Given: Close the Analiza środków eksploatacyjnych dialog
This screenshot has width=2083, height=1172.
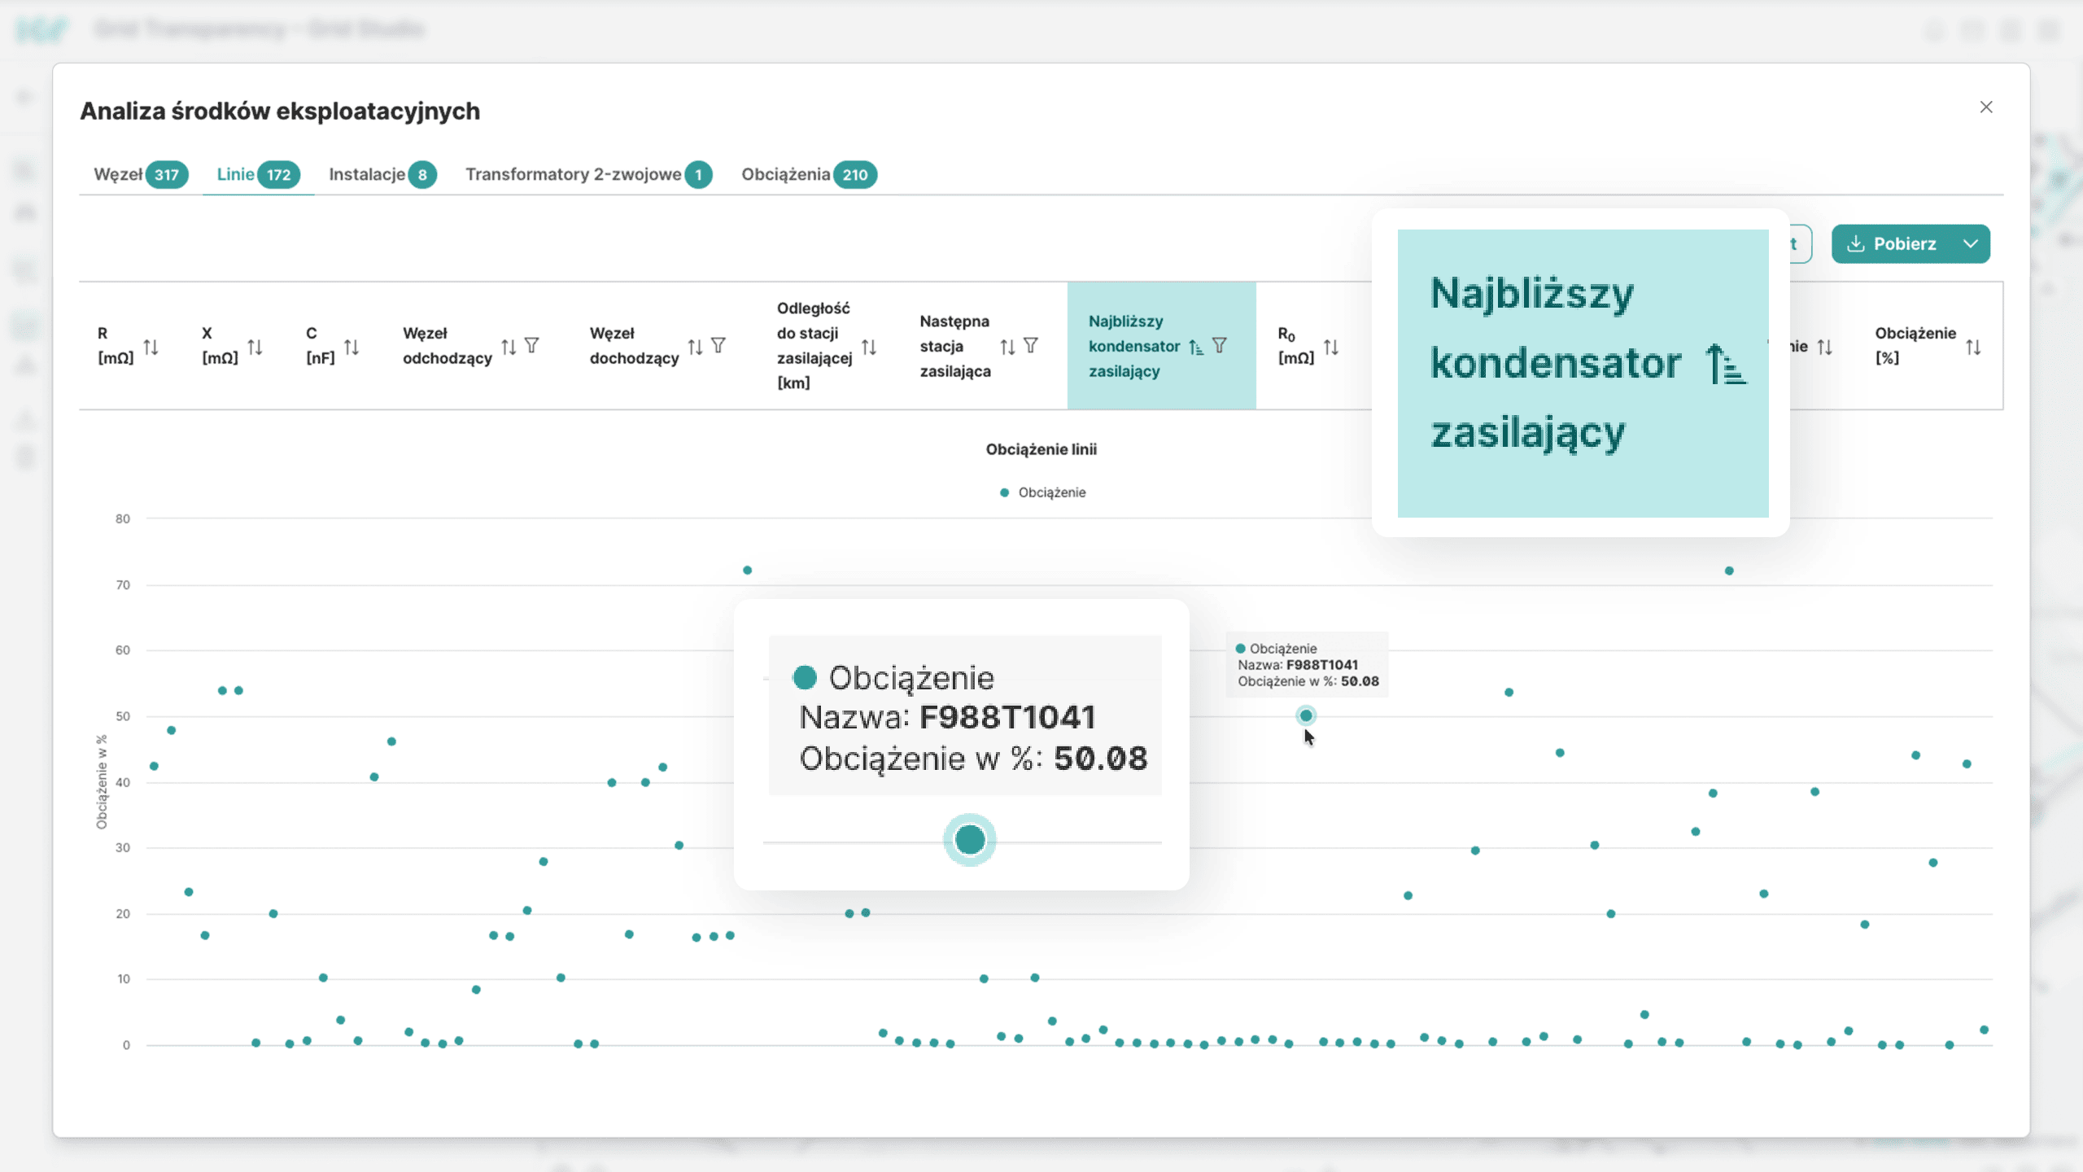Looking at the screenshot, I should pyautogui.click(x=1986, y=107).
